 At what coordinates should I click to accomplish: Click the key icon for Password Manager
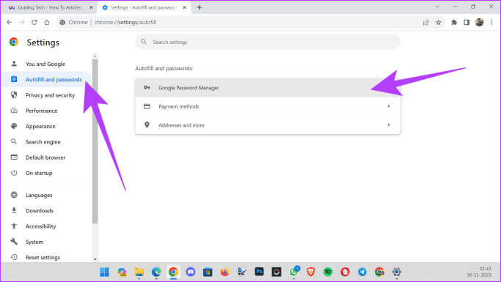coord(147,87)
